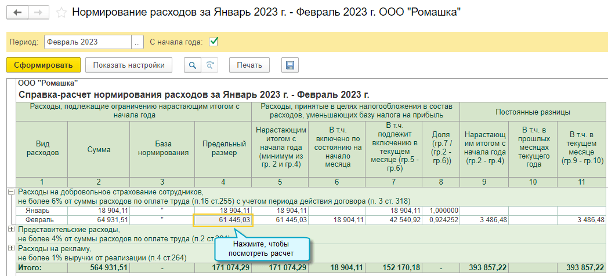Screen dimensions: 608x276
Task: Click 'Постоянные разницы' header
Action: [x=533, y=112]
